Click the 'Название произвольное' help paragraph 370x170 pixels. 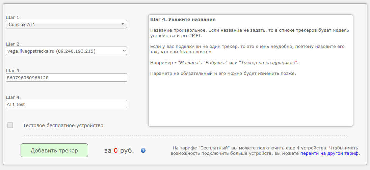tap(249, 33)
